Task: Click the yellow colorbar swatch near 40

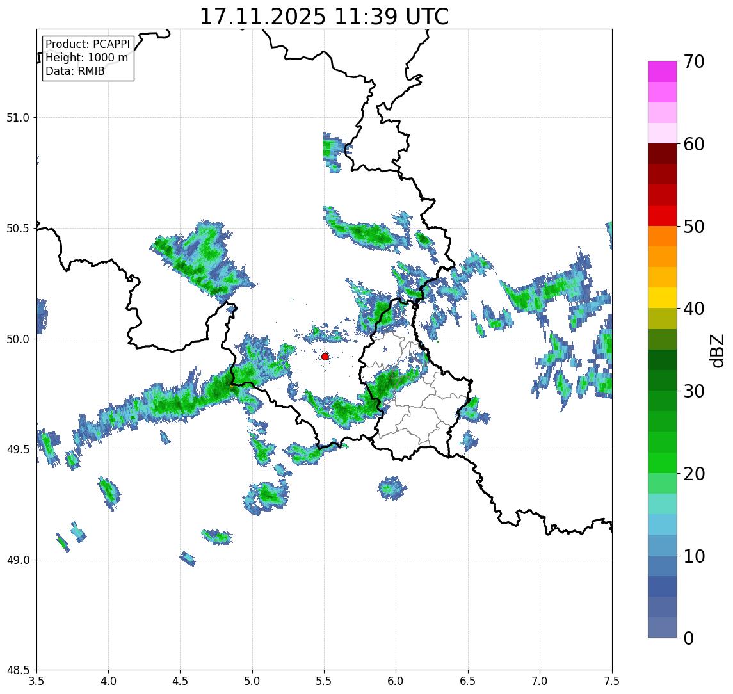Action: pos(663,298)
